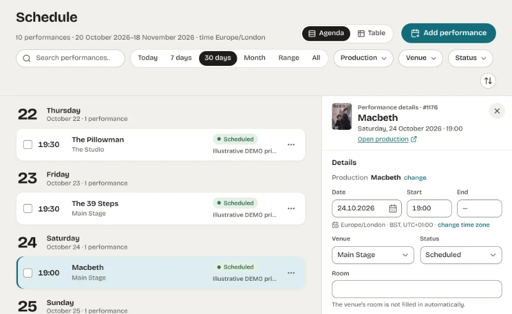This screenshot has height=314, width=512.
Task: Select the 30 days range tab
Action: pos(218,58)
